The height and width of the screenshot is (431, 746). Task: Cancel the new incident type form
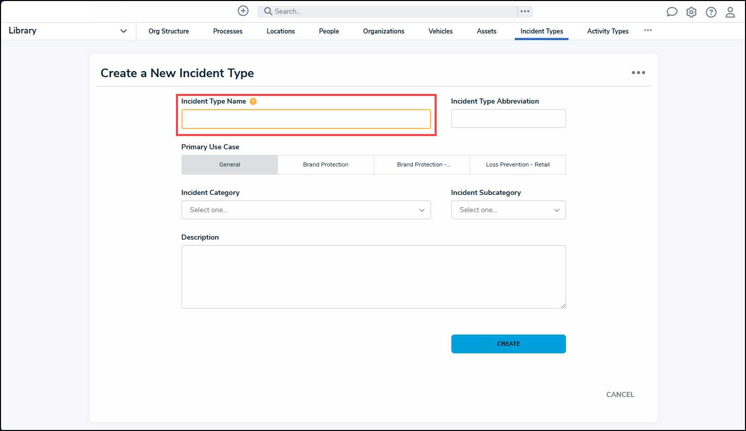coord(620,394)
